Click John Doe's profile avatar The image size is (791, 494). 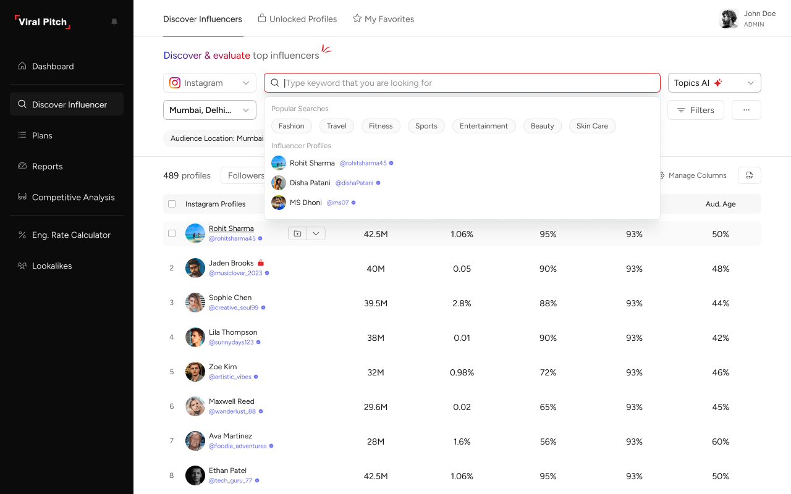click(729, 19)
